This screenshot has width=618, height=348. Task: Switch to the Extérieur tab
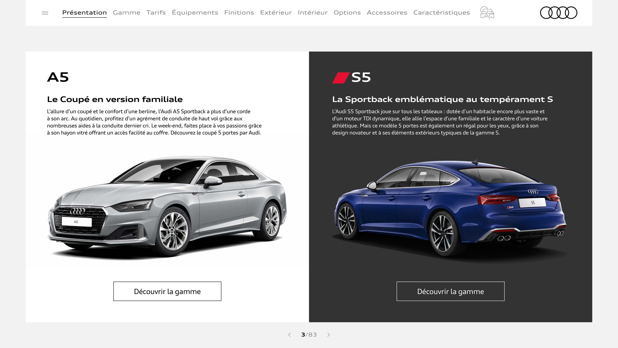coord(276,12)
